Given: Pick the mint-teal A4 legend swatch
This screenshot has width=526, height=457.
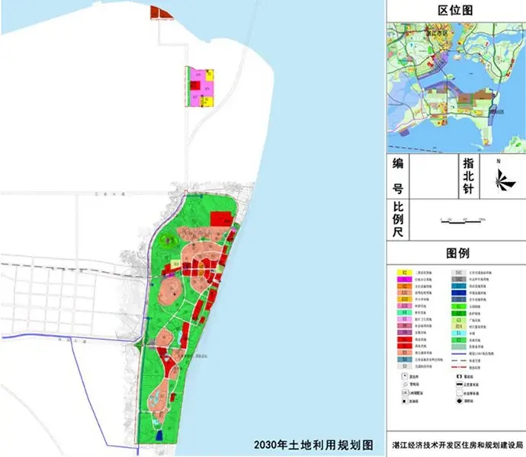Looking at the screenshot, I should click(405, 312).
